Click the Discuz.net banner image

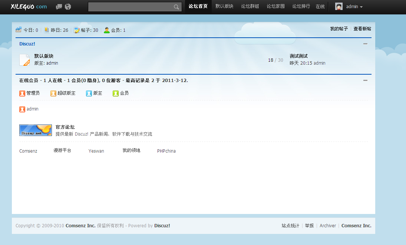point(36,130)
